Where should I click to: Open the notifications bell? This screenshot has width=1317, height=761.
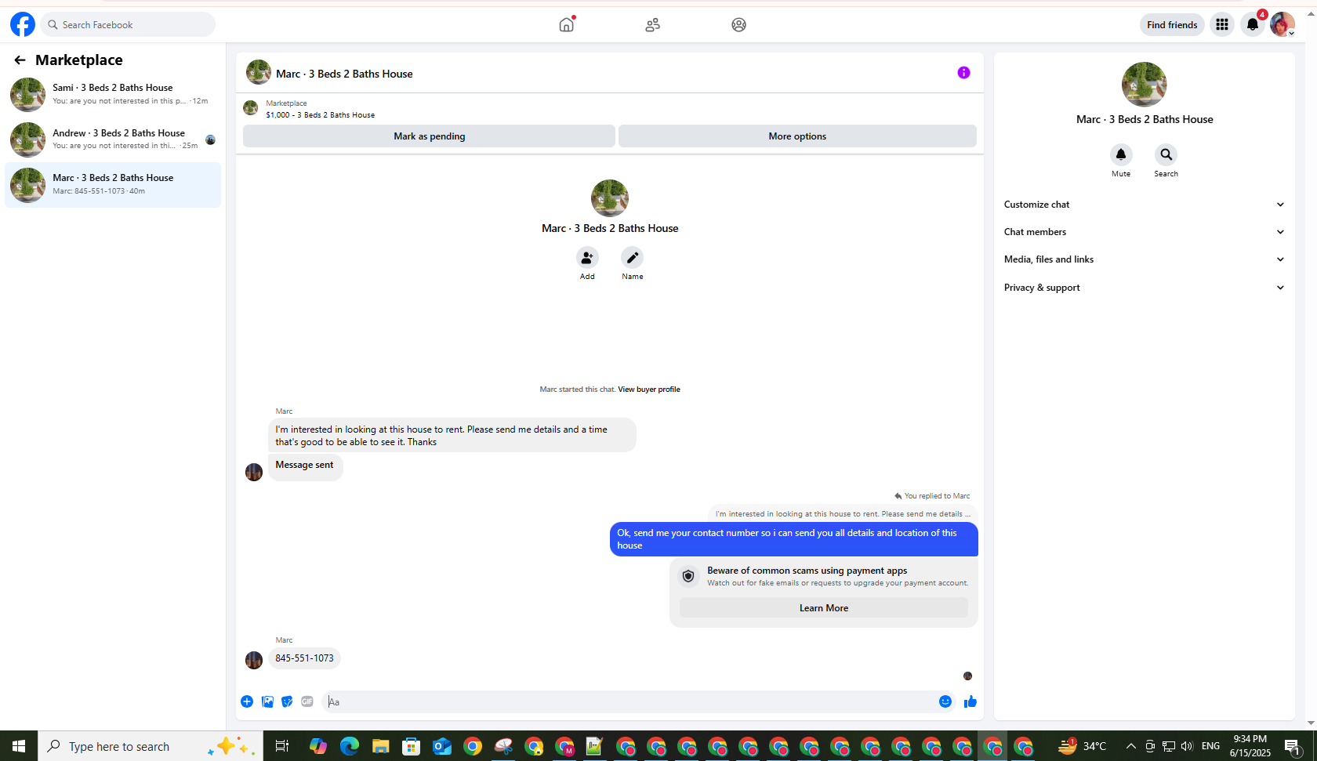click(x=1253, y=24)
